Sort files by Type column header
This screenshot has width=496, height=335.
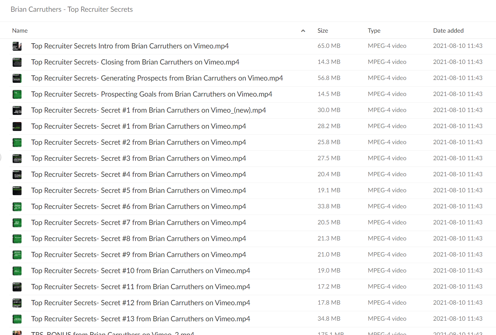[x=374, y=31]
